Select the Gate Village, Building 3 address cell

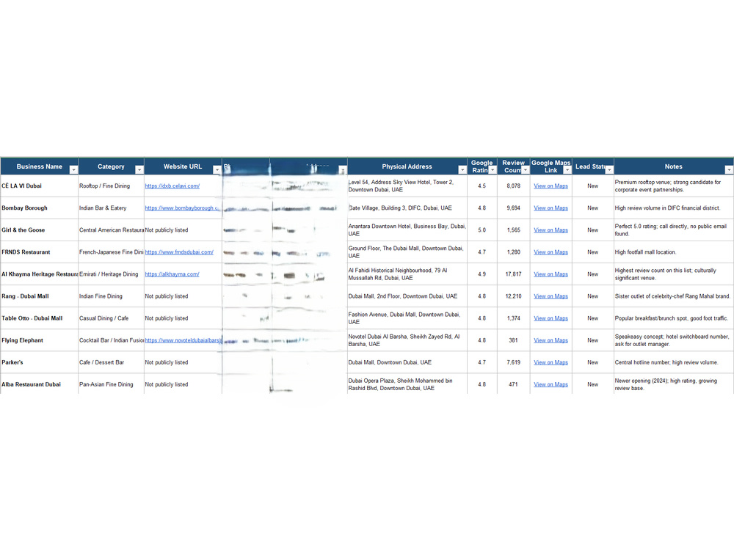pyautogui.click(x=407, y=208)
